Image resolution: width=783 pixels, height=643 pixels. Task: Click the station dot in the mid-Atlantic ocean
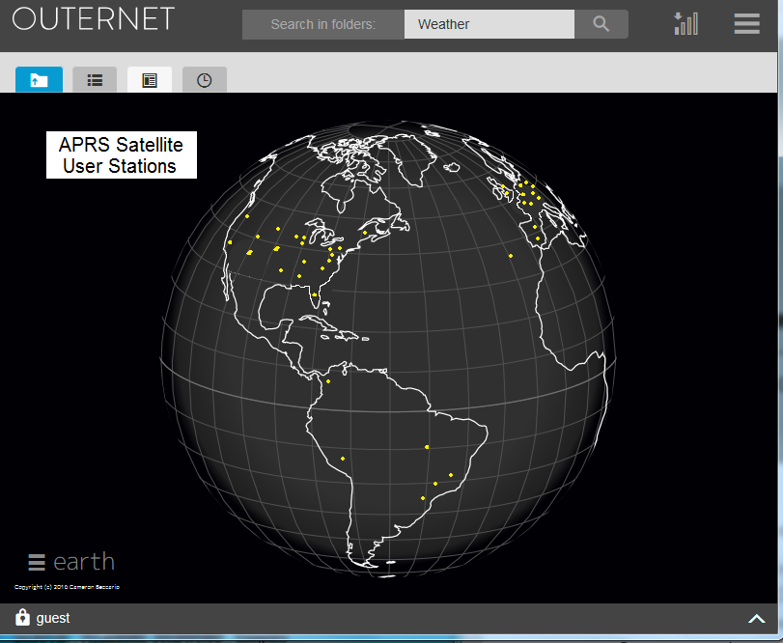[x=510, y=256]
